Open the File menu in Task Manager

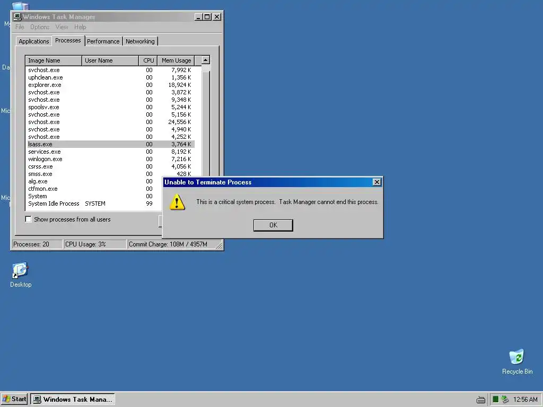pyautogui.click(x=20, y=27)
